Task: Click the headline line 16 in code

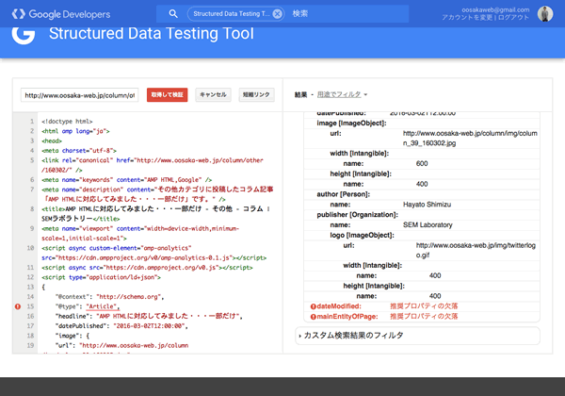Action: point(149,316)
